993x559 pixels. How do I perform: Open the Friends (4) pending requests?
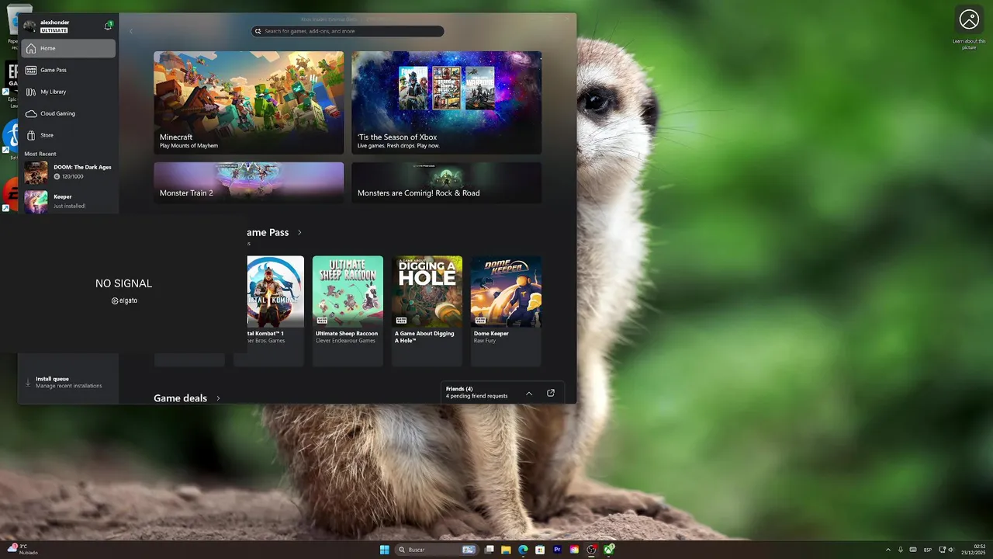477,392
